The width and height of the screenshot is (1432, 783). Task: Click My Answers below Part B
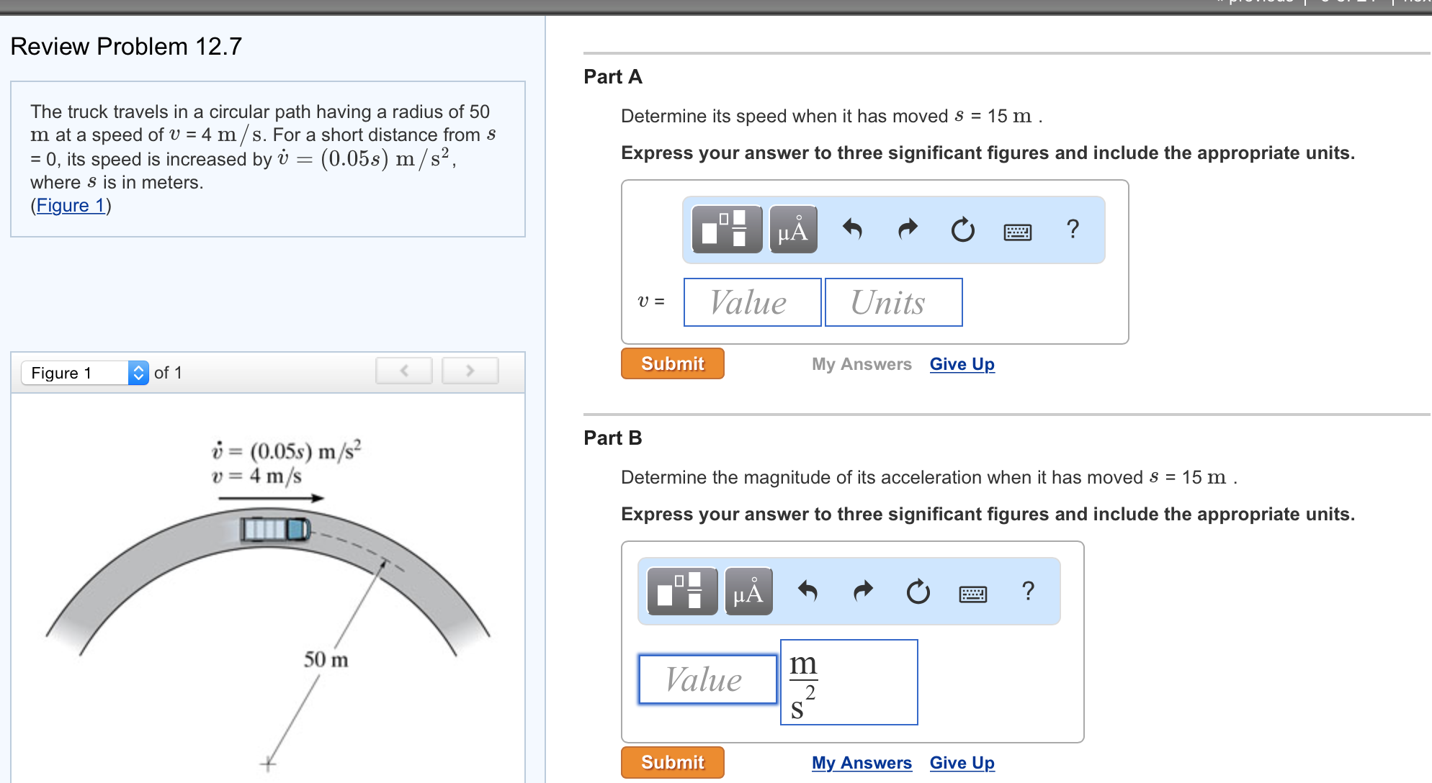coord(861,762)
